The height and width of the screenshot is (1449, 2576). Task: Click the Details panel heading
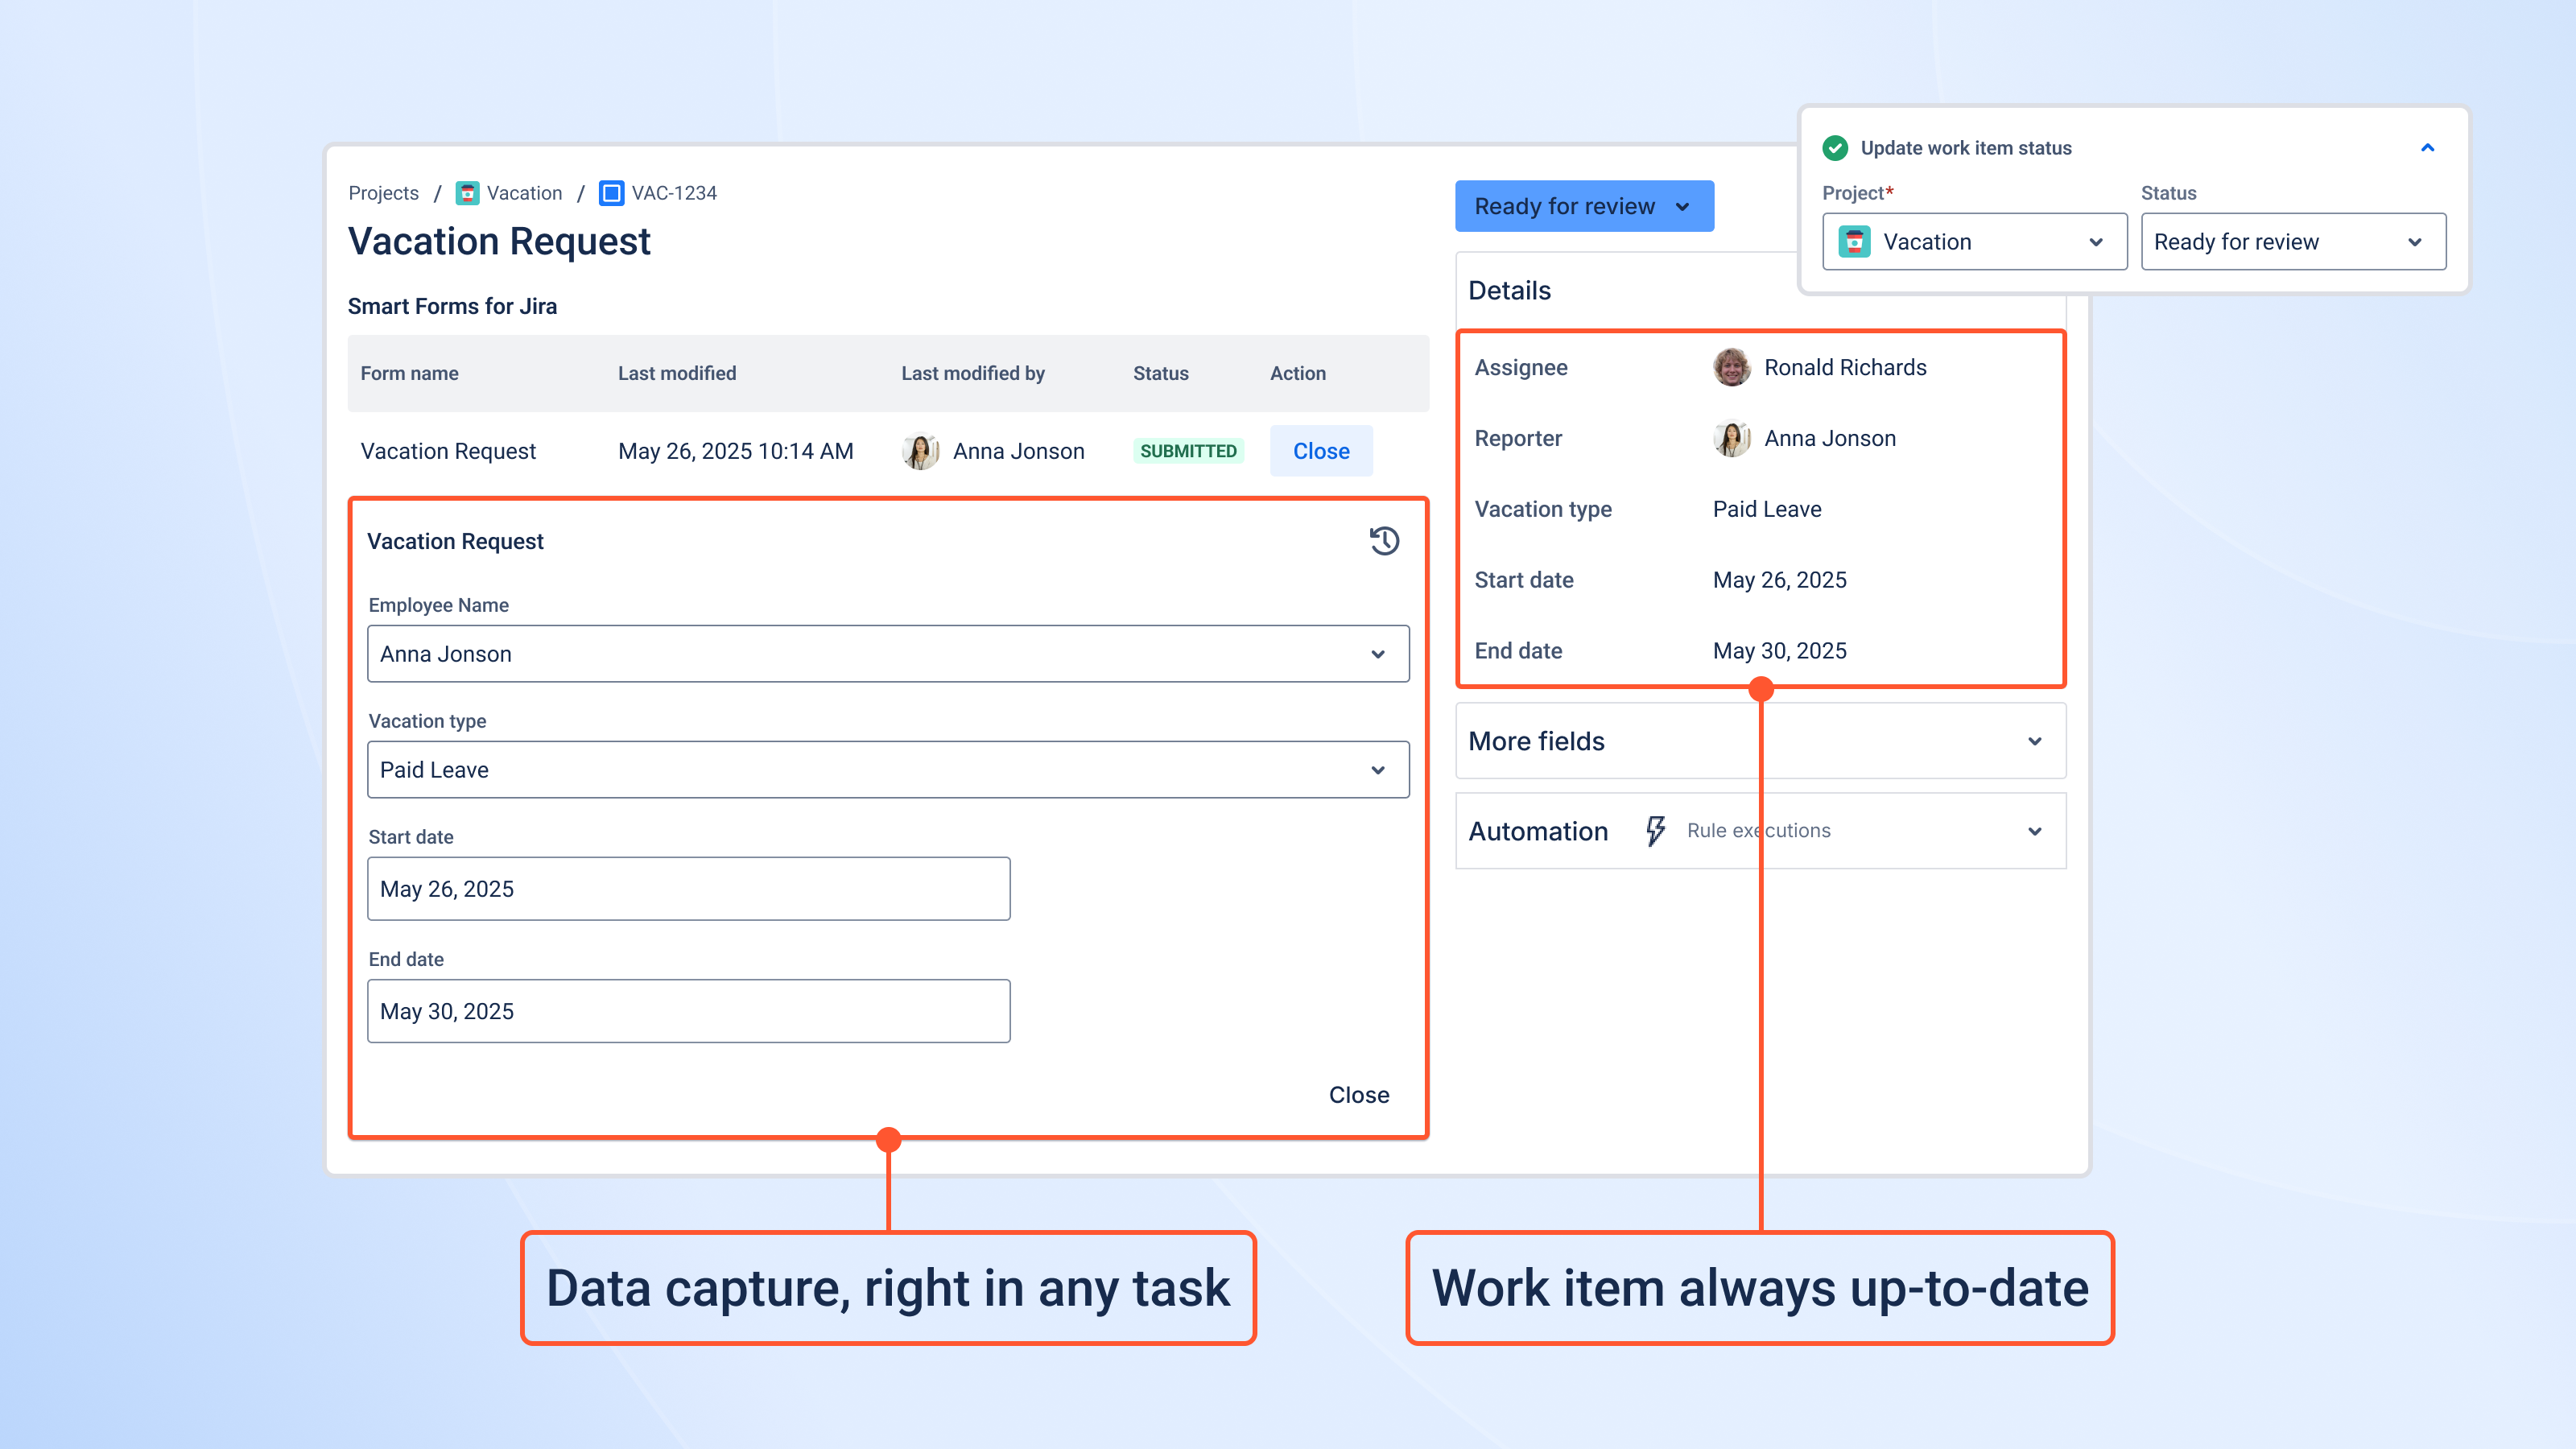[1509, 290]
